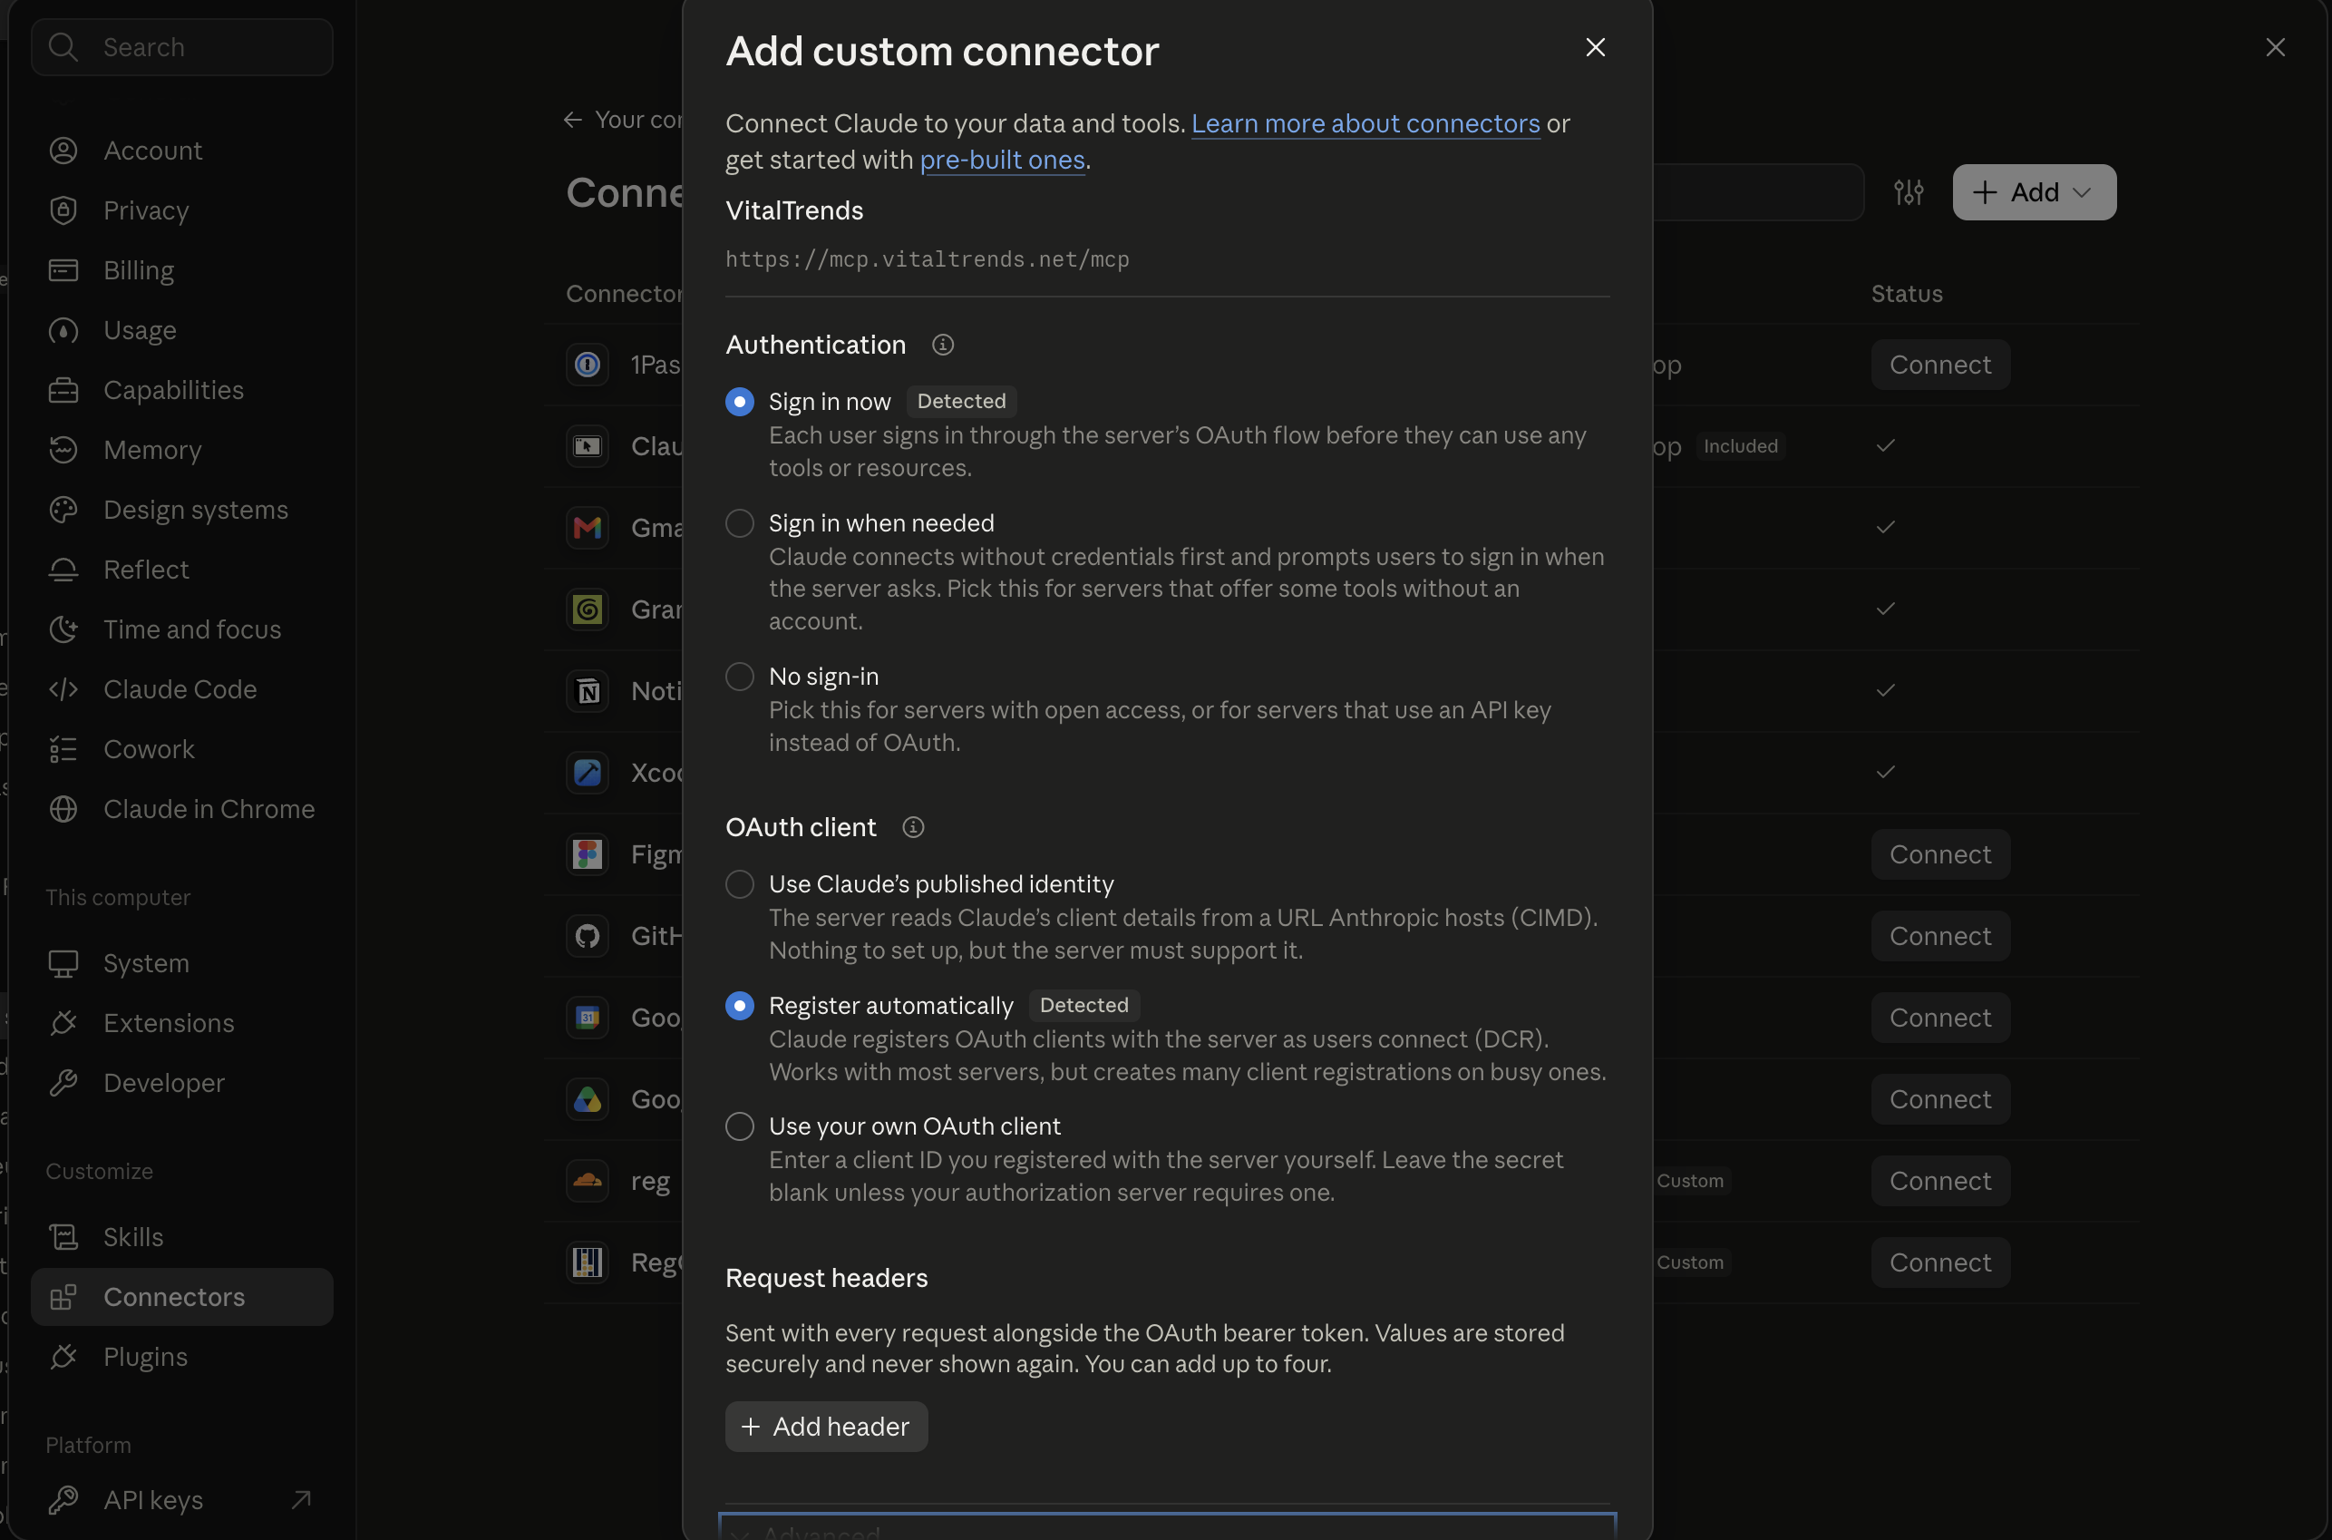The image size is (2332, 1540).
Task: Select Use Claude's published identity
Action: pos(739,884)
